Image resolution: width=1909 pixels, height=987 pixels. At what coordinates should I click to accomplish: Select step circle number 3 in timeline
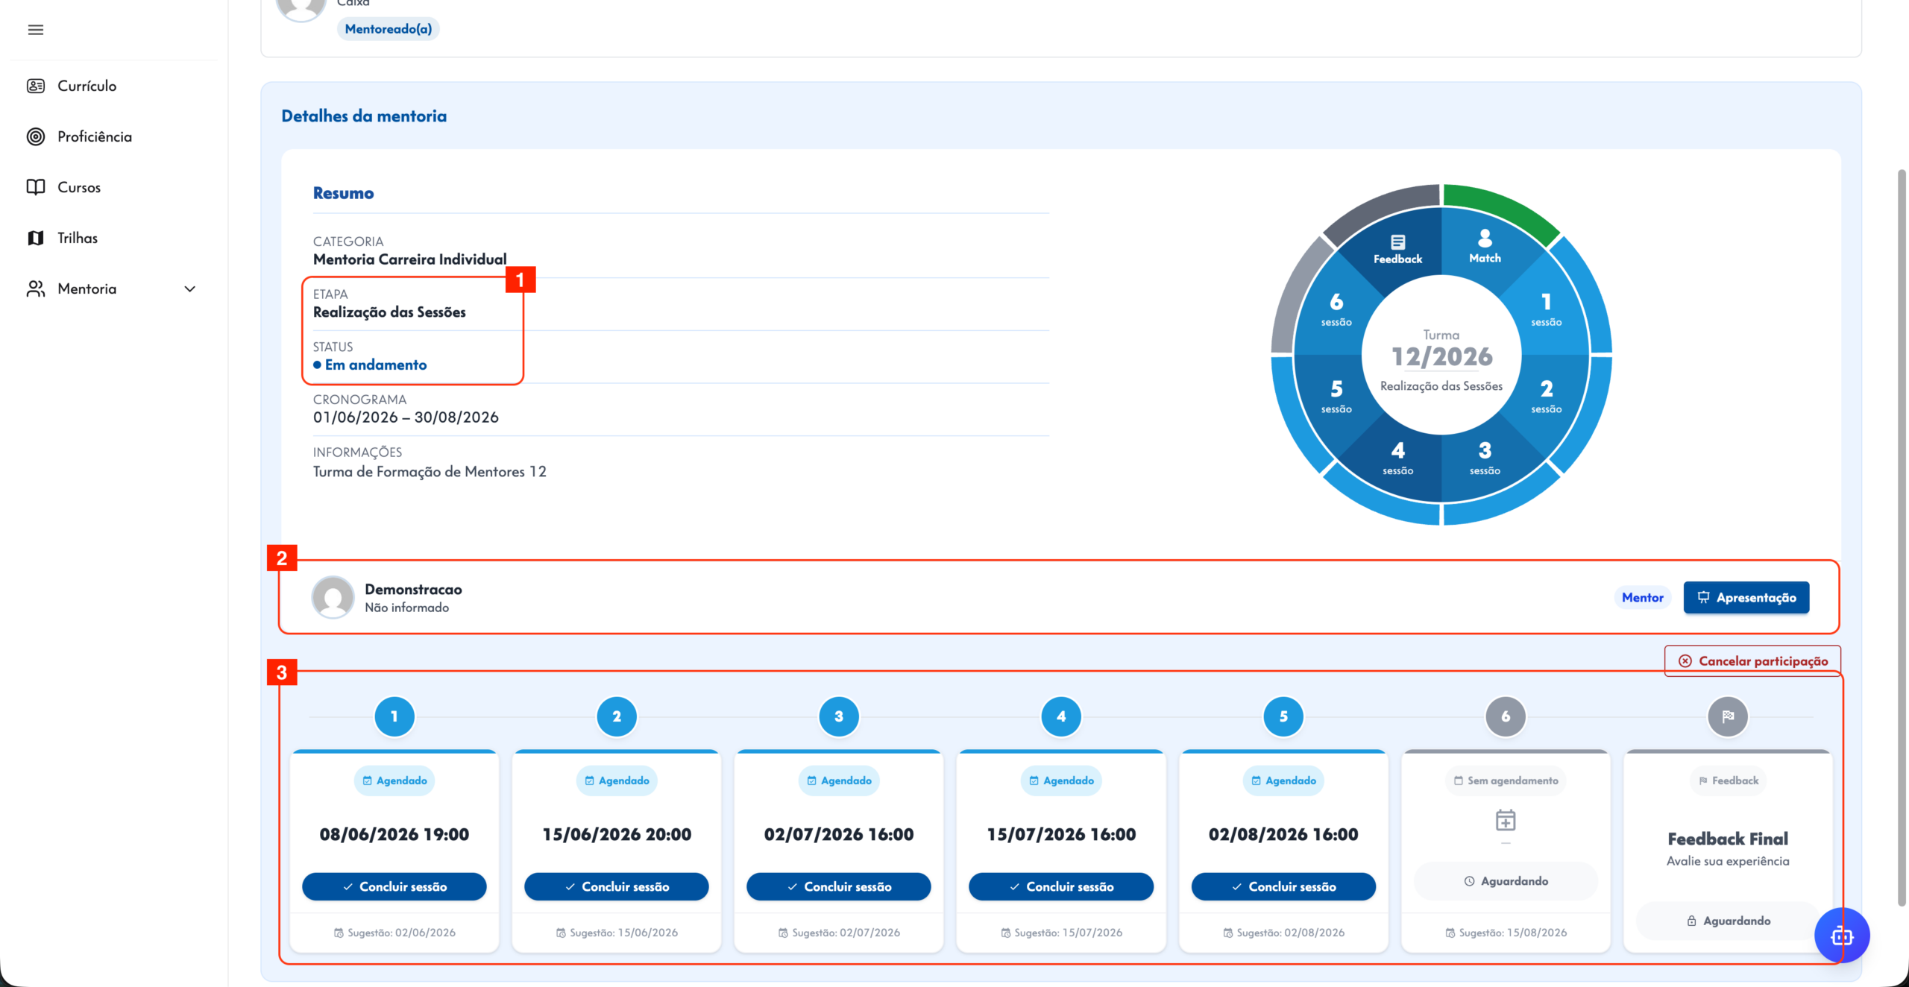click(839, 716)
